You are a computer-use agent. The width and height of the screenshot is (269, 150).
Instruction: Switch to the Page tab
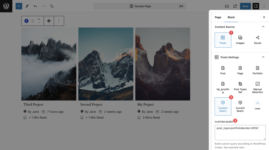(x=218, y=17)
